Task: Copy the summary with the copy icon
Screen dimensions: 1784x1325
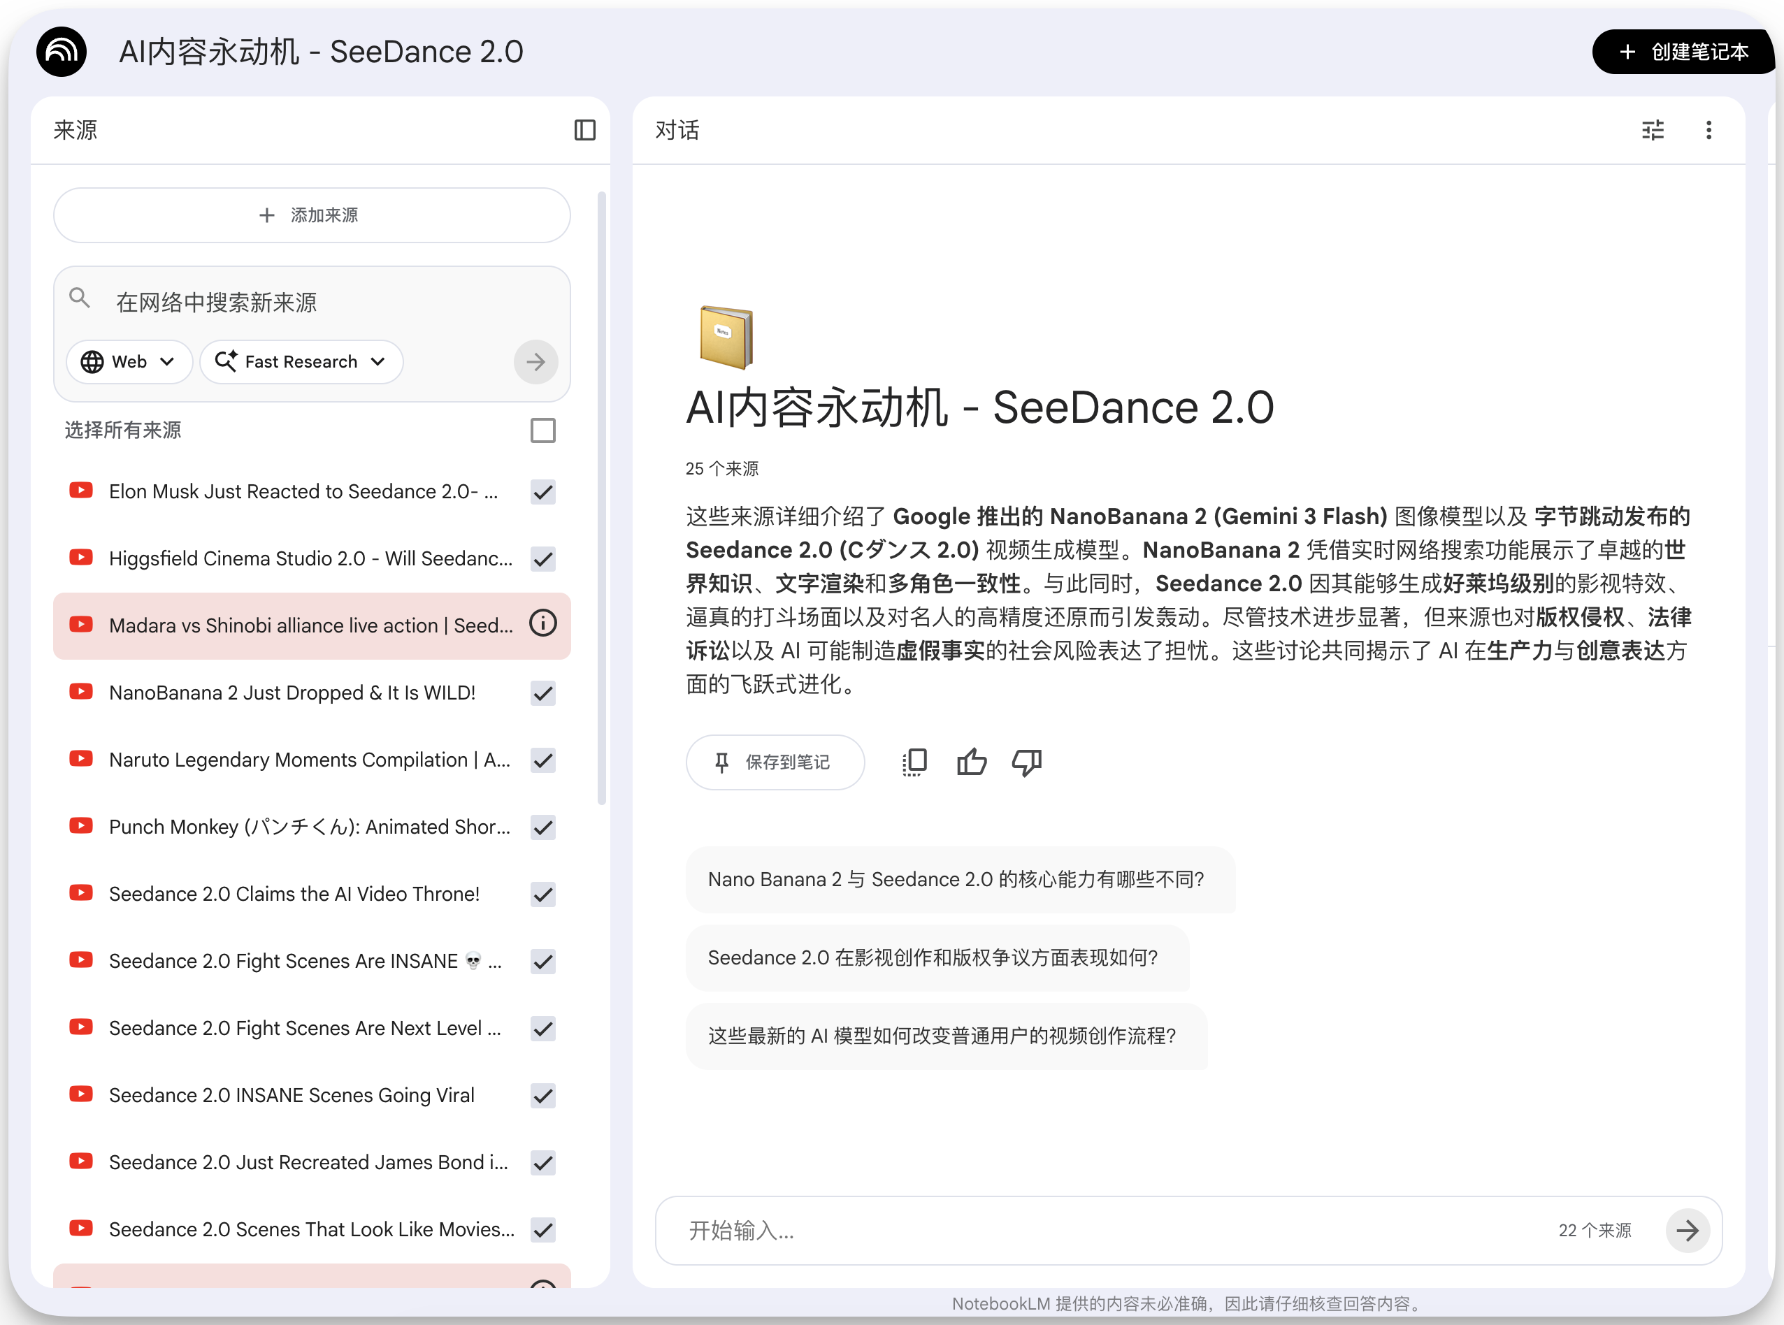Action: coord(914,762)
